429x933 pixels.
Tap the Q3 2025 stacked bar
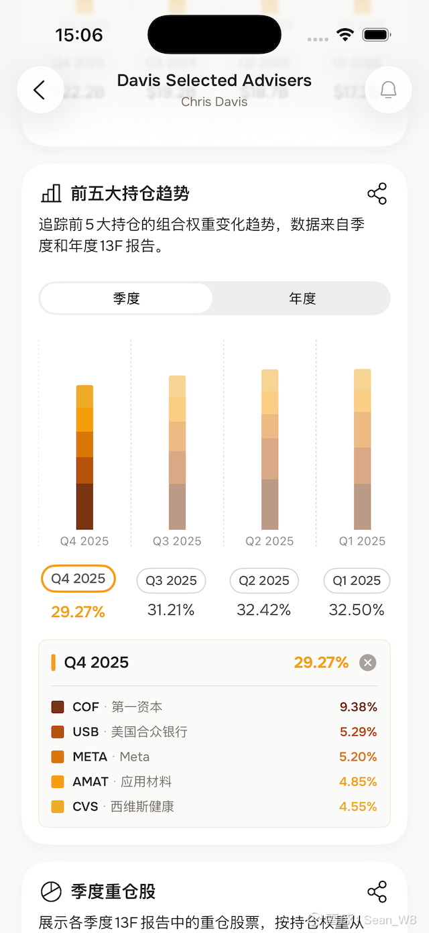coord(177,453)
